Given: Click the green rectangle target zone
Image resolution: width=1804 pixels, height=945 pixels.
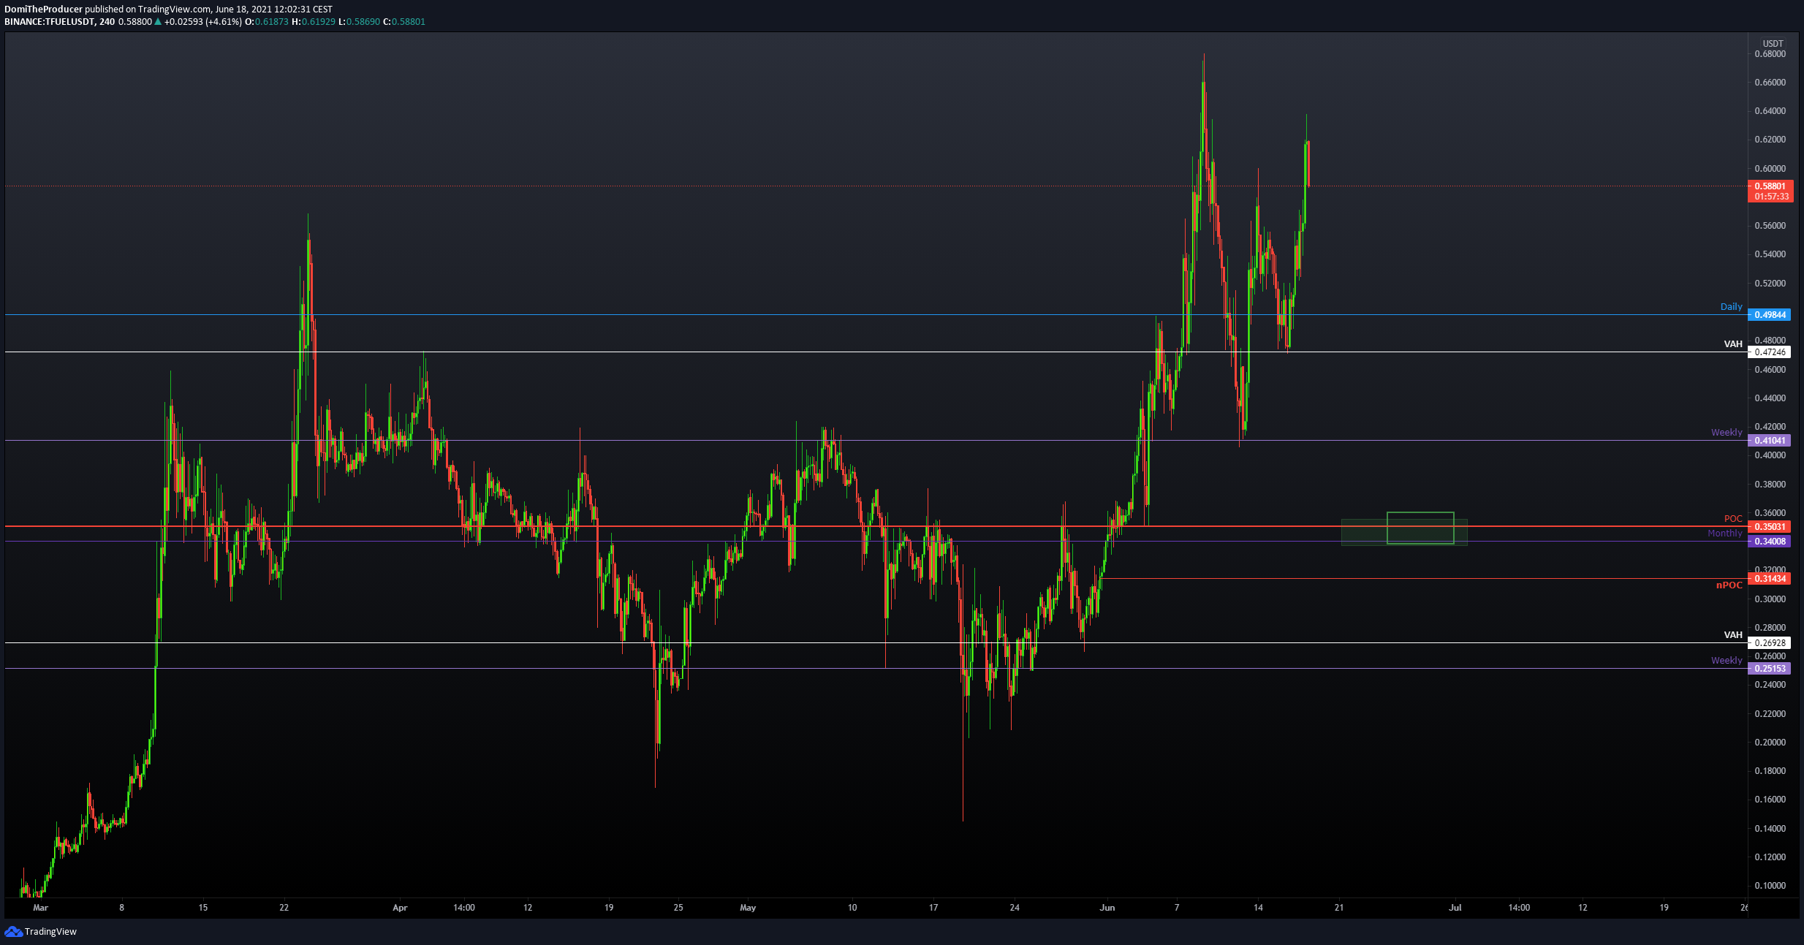Looking at the screenshot, I should click(x=1420, y=528).
